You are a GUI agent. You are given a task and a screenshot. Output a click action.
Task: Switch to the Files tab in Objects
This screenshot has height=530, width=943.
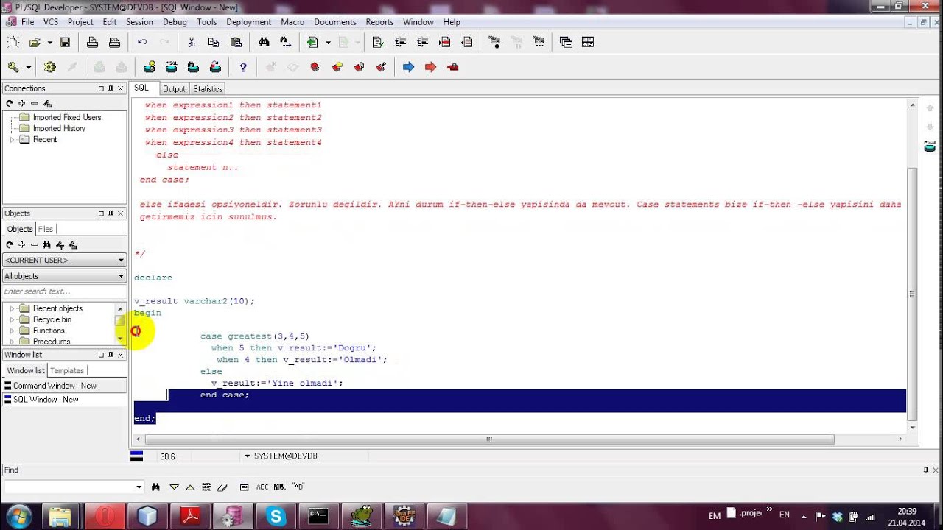click(x=46, y=229)
